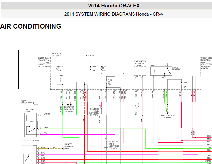Click terminal label 'M4'

[x=120, y=92]
